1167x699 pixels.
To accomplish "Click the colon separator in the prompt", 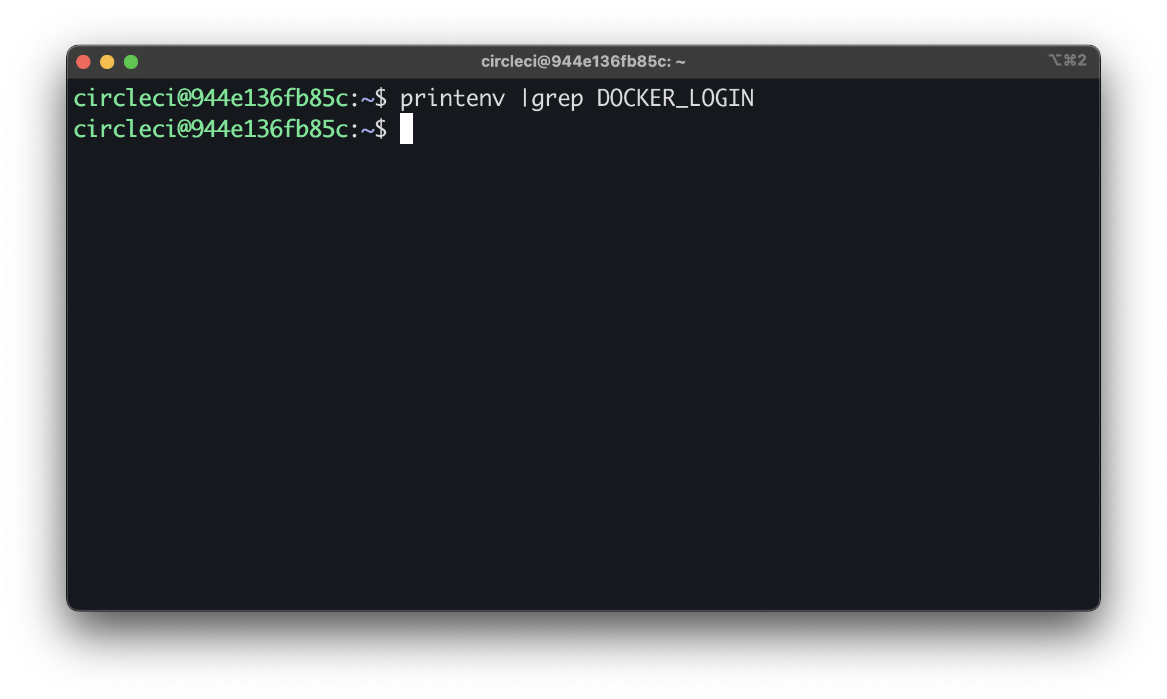I will pyautogui.click(x=355, y=98).
